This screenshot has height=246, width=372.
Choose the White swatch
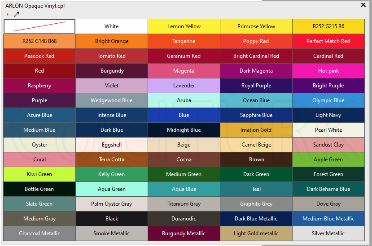click(x=112, y=26)
